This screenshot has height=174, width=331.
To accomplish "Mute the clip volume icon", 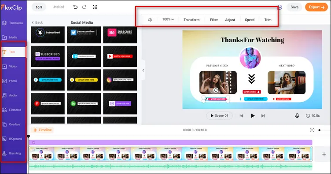I will (x=150, y=20).
